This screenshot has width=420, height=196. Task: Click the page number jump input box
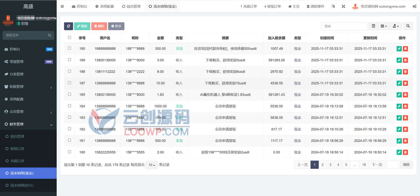coord(393,165)
